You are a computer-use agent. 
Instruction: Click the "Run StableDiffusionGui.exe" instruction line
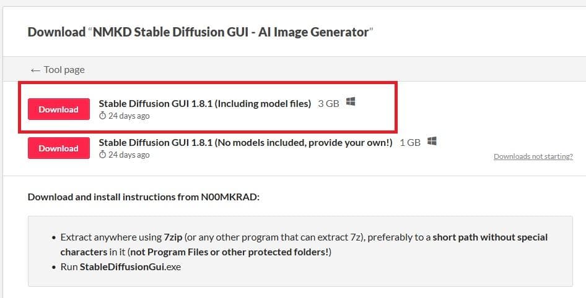121,266
